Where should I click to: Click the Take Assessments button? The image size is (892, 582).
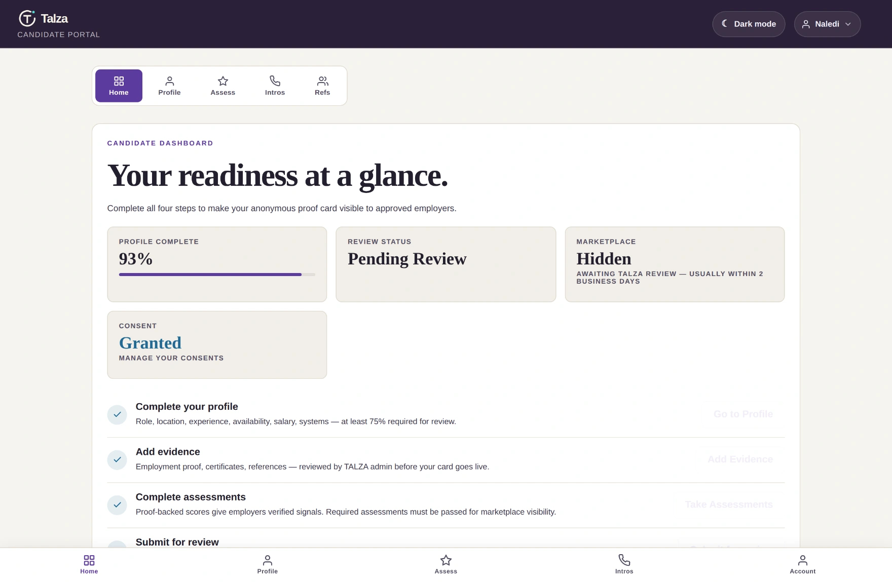(x=729, y=505)
